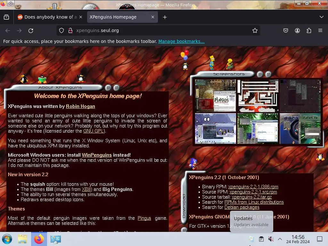
Task: Click first window button on Screenshots panel
Action: click(x=260, y=74)
